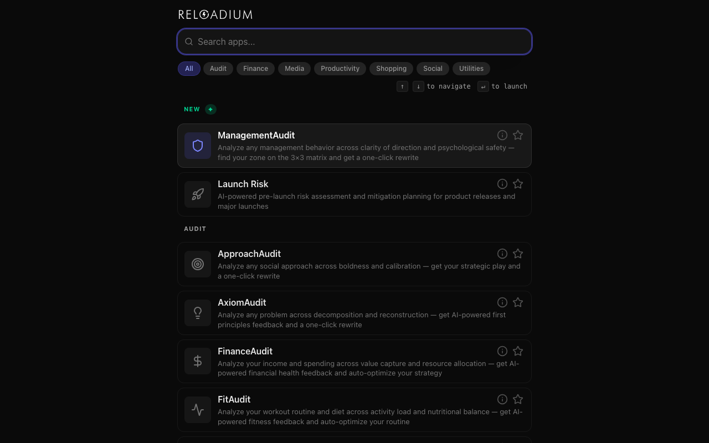This screenshot has height=443, width=709.
Task: Click the ApproachAudit target icon
Action: pos(197,264)
